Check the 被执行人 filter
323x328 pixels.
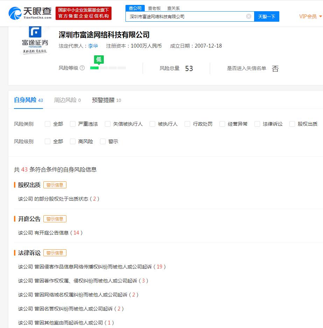(x=152, y=124)
